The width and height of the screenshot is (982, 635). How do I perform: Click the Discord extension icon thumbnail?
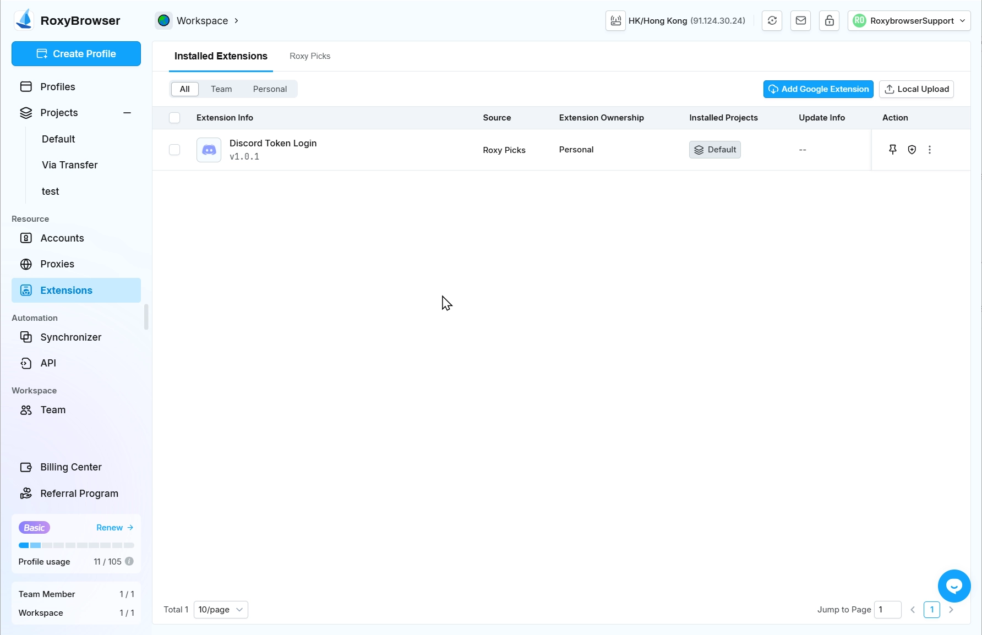209,150
